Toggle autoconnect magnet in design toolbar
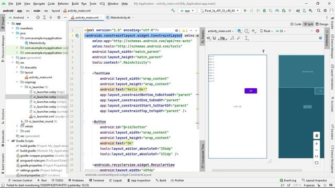335x188 pixels. (214, 38)
